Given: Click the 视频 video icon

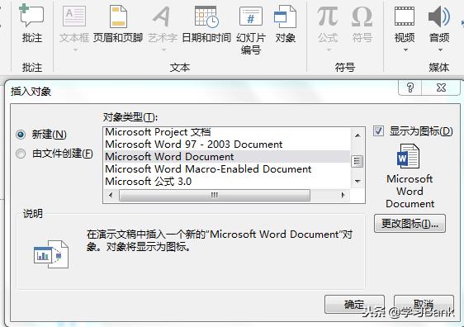Looking at the screenshot, I should click(x=405, y=17).
